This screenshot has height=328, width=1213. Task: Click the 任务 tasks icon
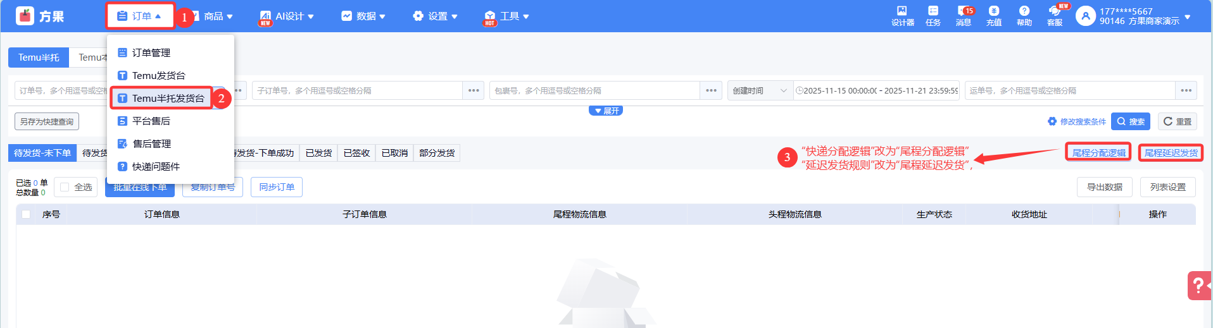pyautogui.click(x=933, y=15)
